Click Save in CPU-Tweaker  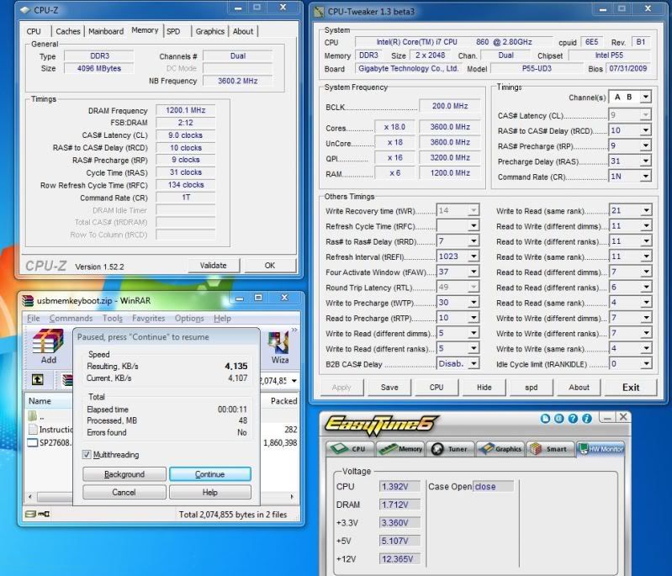point(389,388)
